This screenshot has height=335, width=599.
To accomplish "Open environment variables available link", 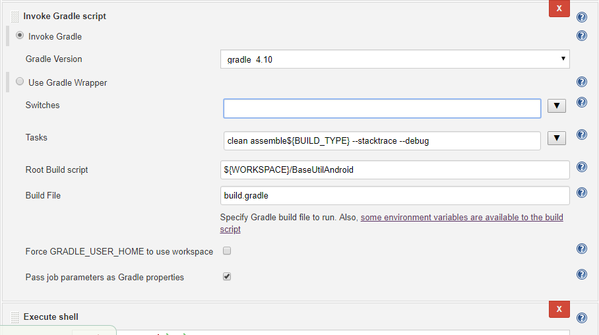I will 462,217.
